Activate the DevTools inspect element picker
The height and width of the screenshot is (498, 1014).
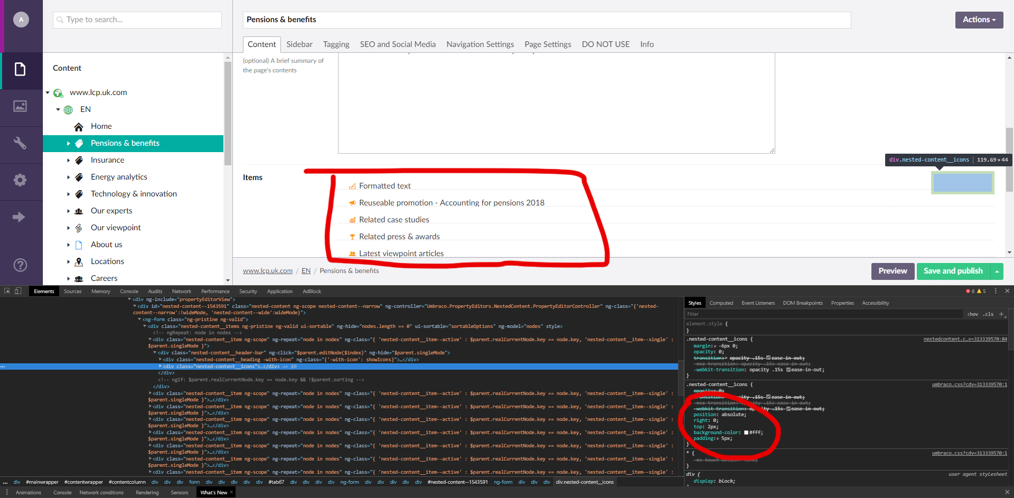[x=7, y=291]
